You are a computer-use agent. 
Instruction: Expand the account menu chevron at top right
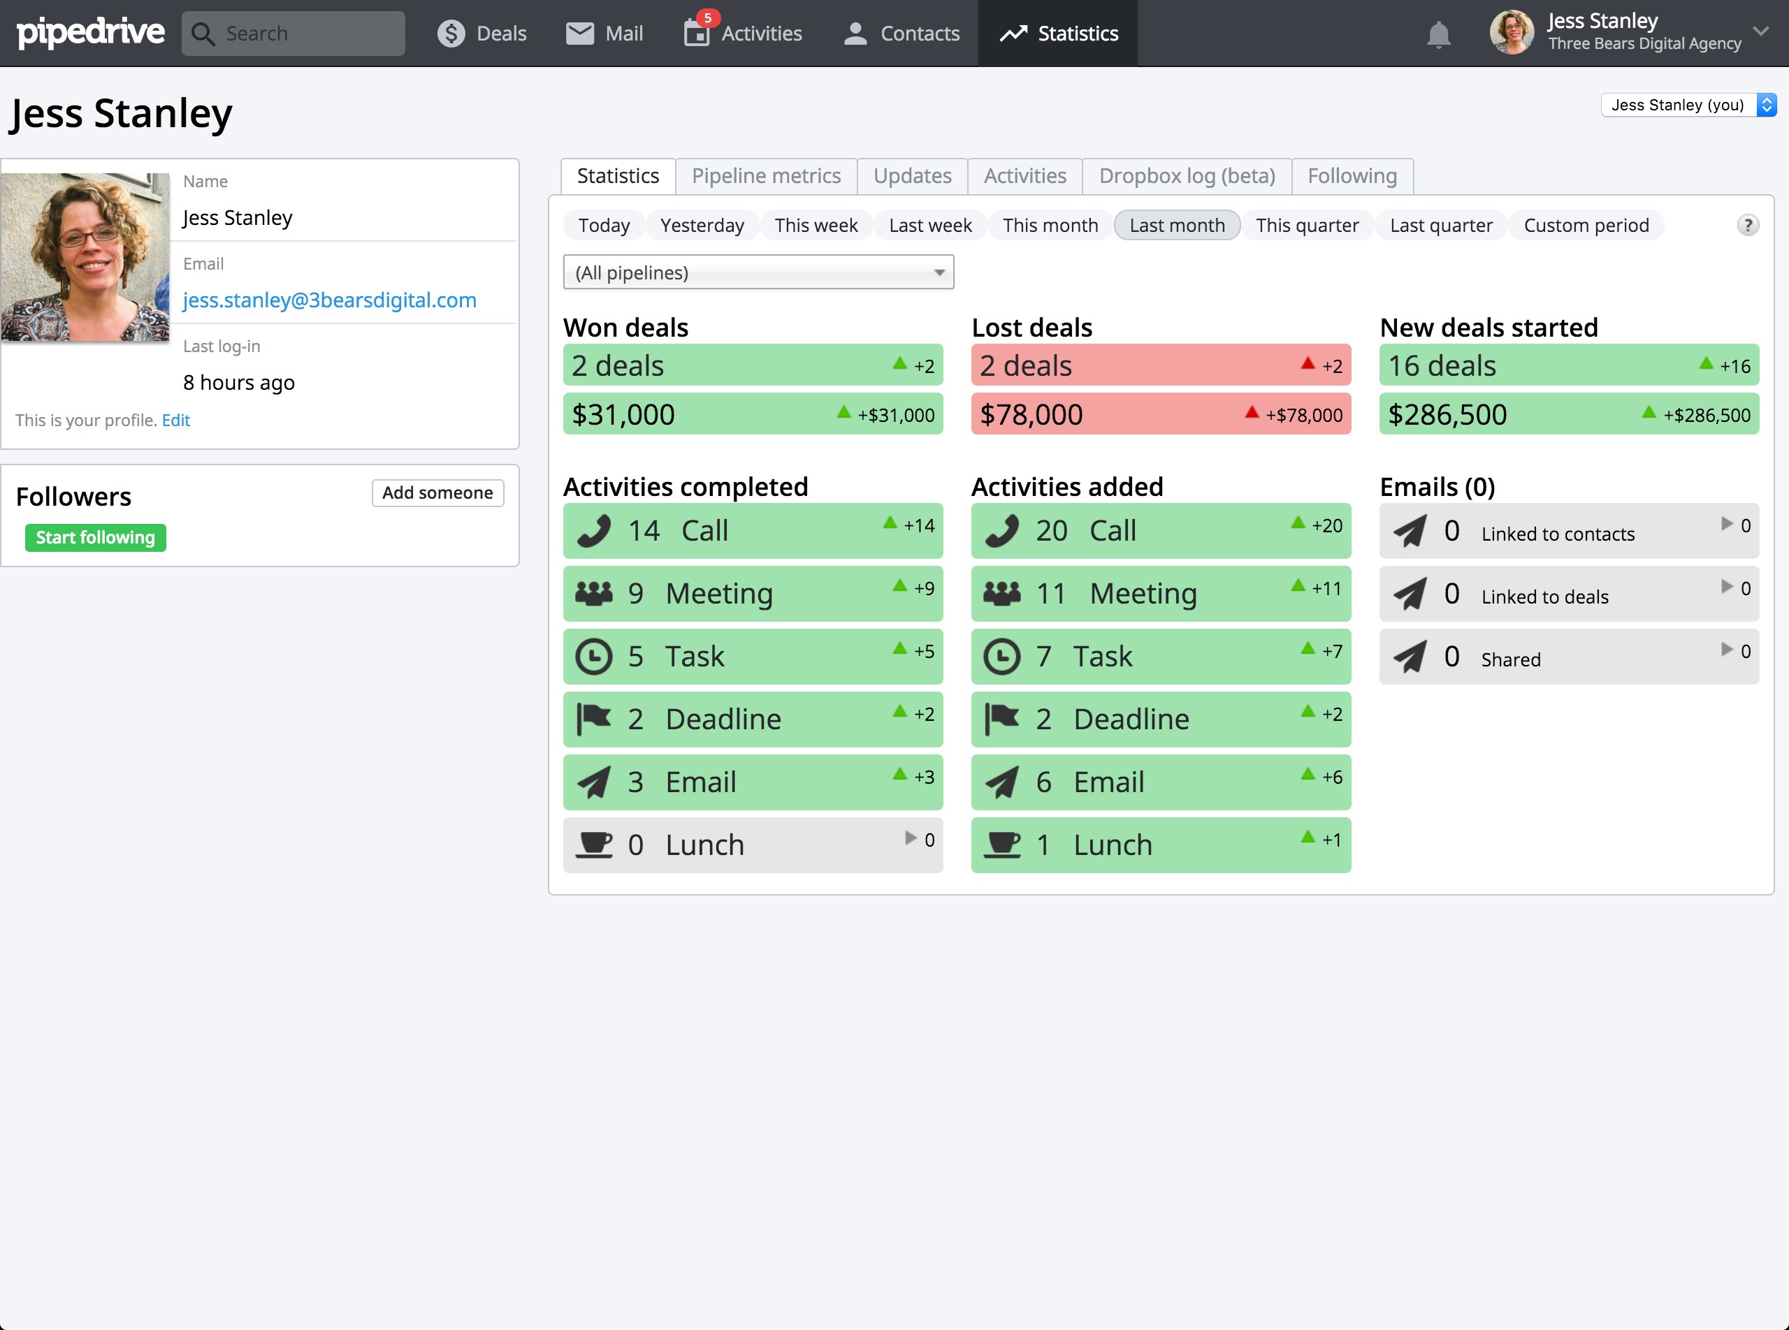1760,31
